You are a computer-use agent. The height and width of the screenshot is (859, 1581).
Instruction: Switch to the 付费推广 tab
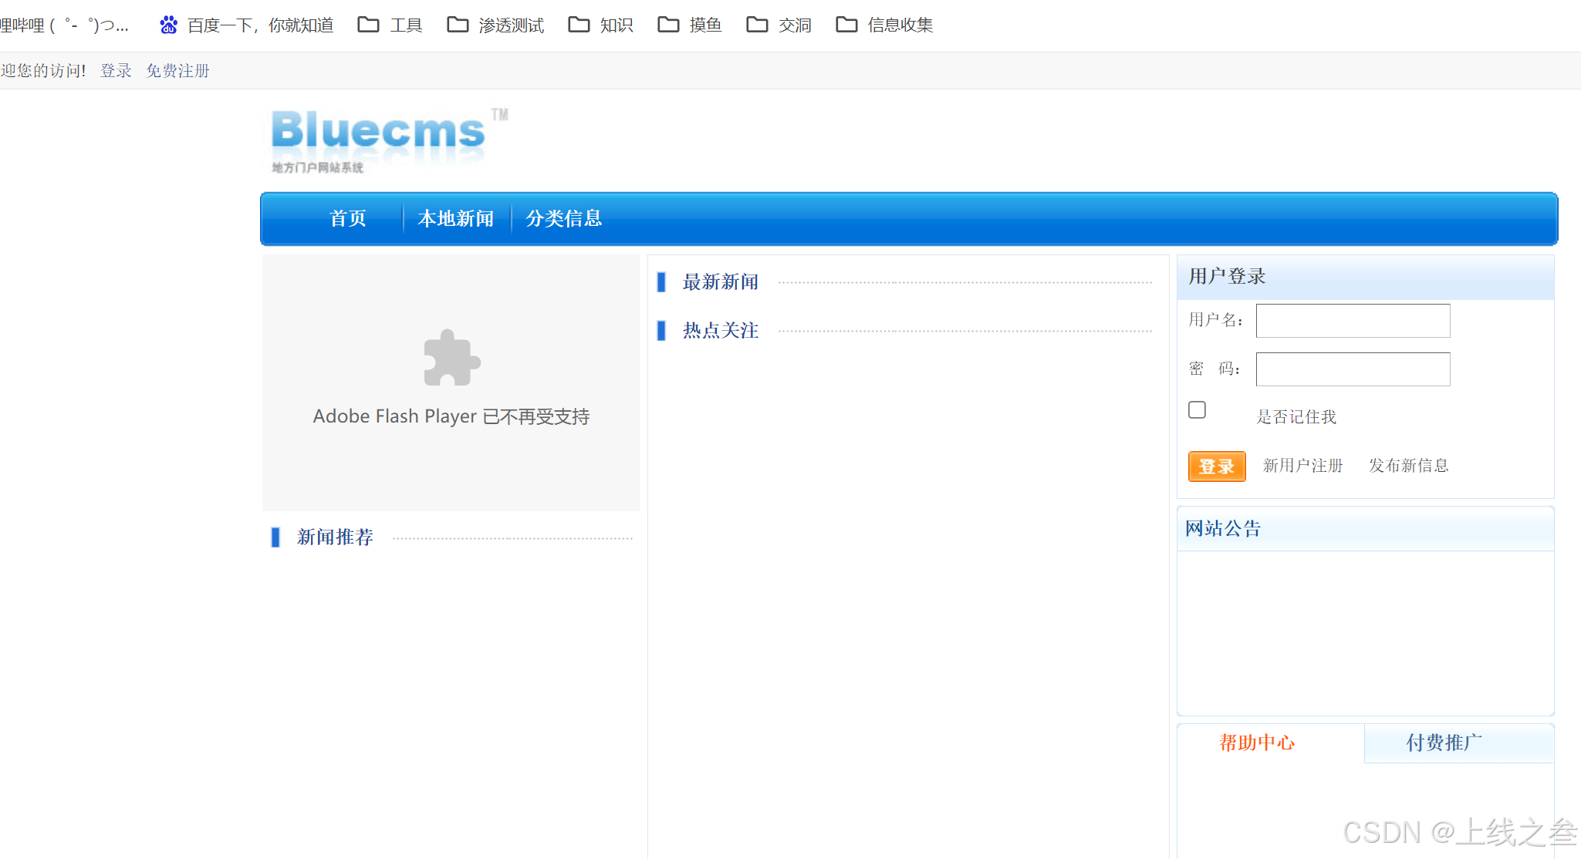1444,743
